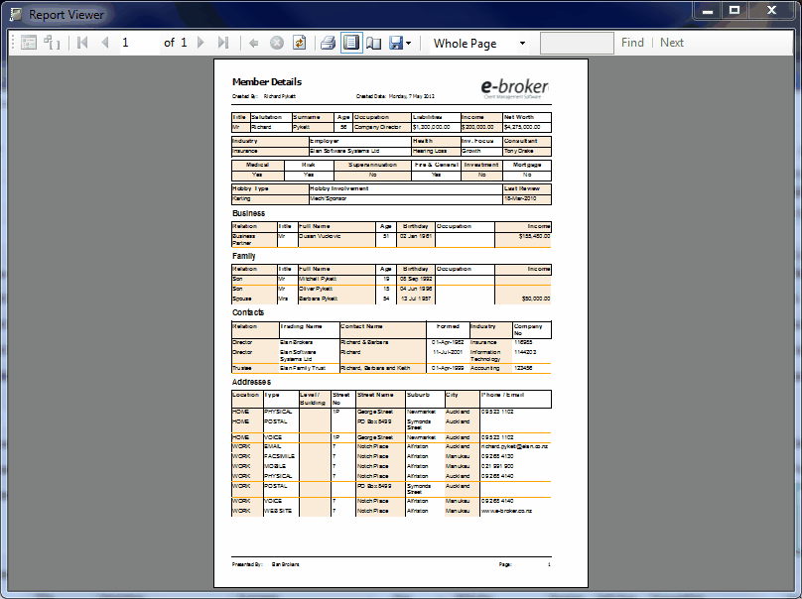The width and height of the screenshot is (802, 599).
Task: Click the Business section heading
Action: tap(248, 213)
